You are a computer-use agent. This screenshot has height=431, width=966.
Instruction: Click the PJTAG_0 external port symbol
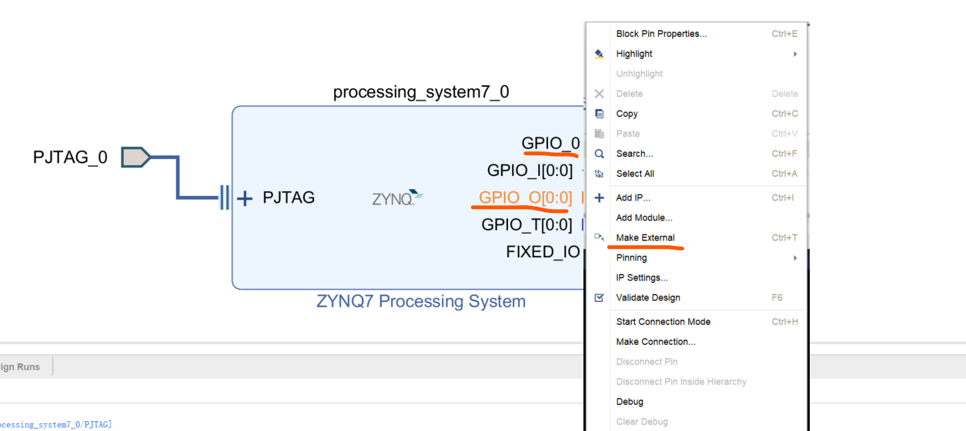point(135,157)
